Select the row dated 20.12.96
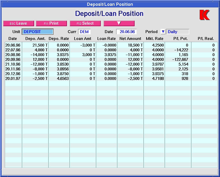 point(111,74)
